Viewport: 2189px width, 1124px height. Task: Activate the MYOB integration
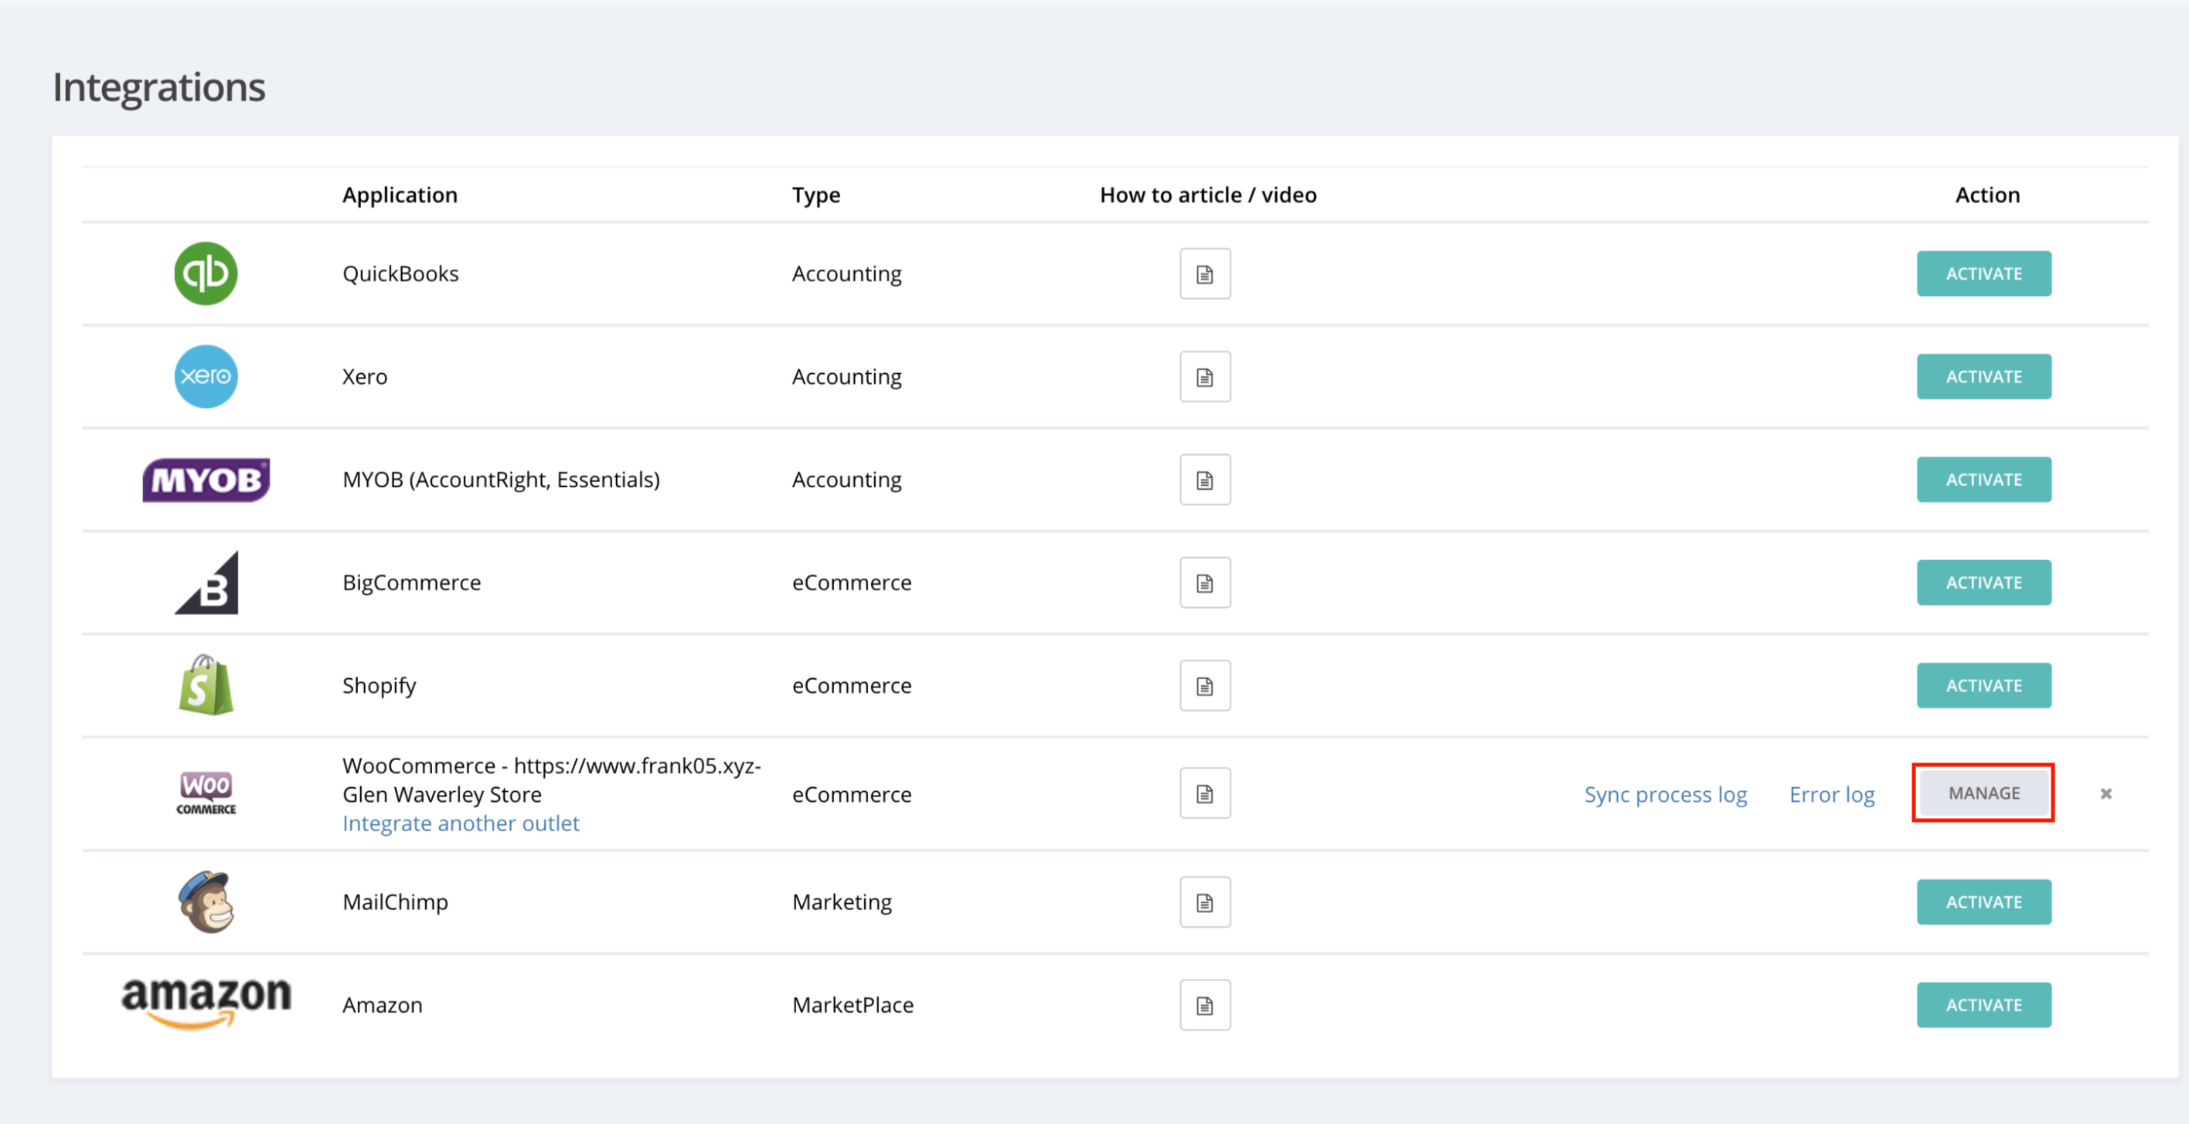[x=1983, y=480]
